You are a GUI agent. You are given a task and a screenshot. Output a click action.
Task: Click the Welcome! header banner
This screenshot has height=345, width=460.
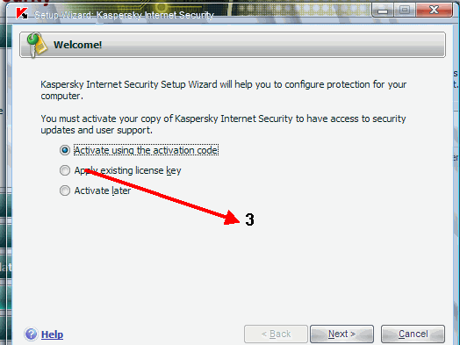coord(233,45)
